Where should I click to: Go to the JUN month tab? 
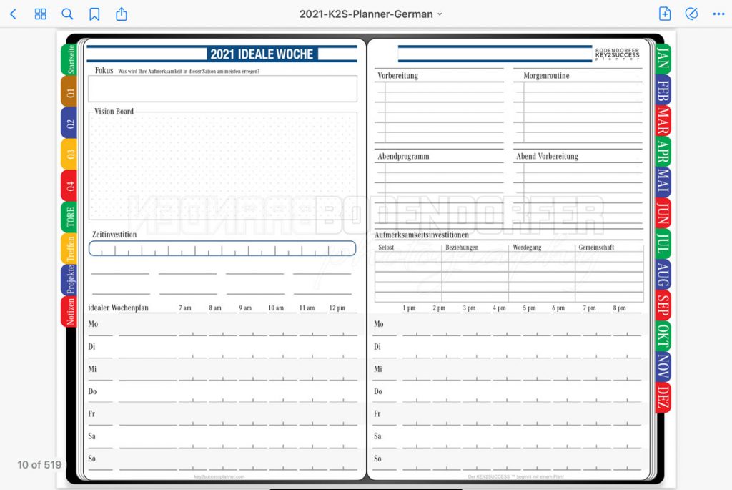coord(663,213)
